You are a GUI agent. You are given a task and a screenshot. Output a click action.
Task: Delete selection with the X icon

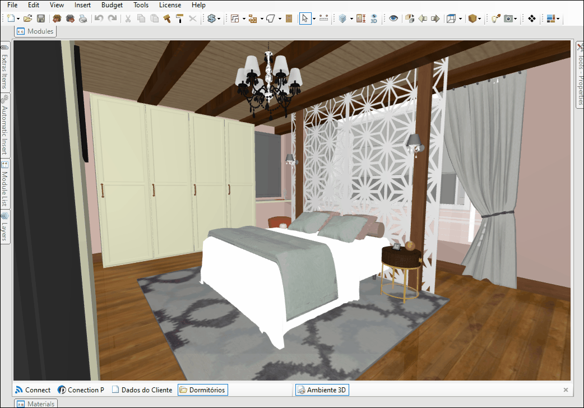[x=193, y=18]
